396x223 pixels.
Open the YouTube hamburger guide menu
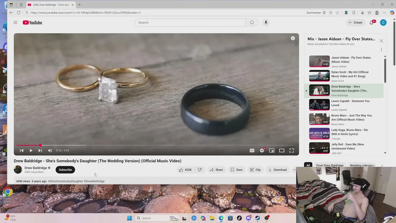[x=15, y=22]
